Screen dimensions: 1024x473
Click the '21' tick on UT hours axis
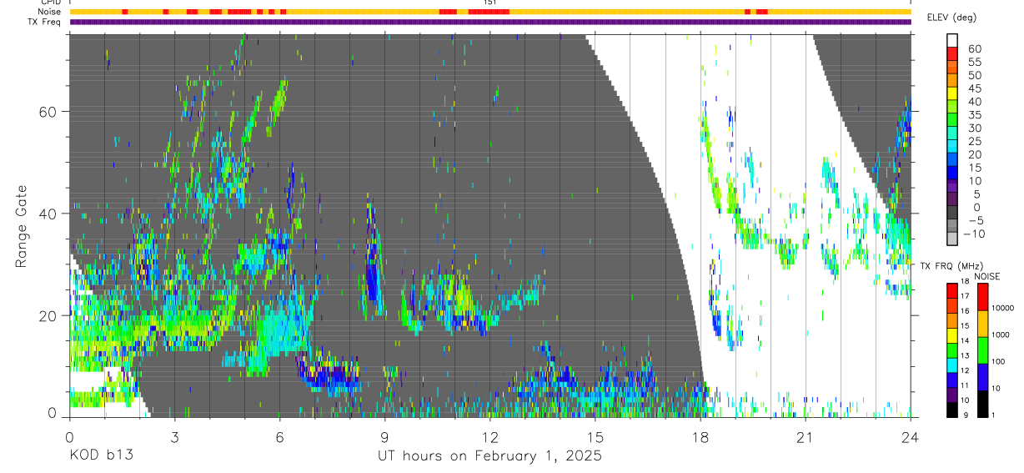click(806, 436)
